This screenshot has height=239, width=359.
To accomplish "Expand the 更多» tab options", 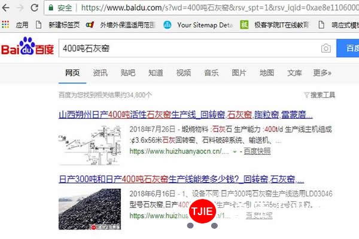I will [x=322, y=73].
